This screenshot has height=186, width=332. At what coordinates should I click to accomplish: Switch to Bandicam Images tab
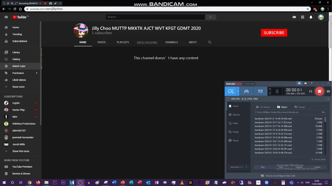coord(300,107)
